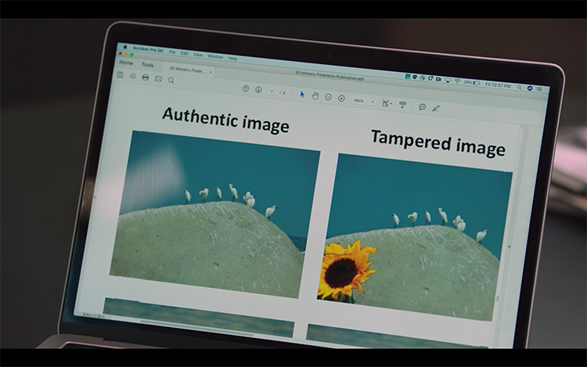Viewport: 587px width, 367px height.
Task: Switch to the Tools tab
Action: pos(147,65)
